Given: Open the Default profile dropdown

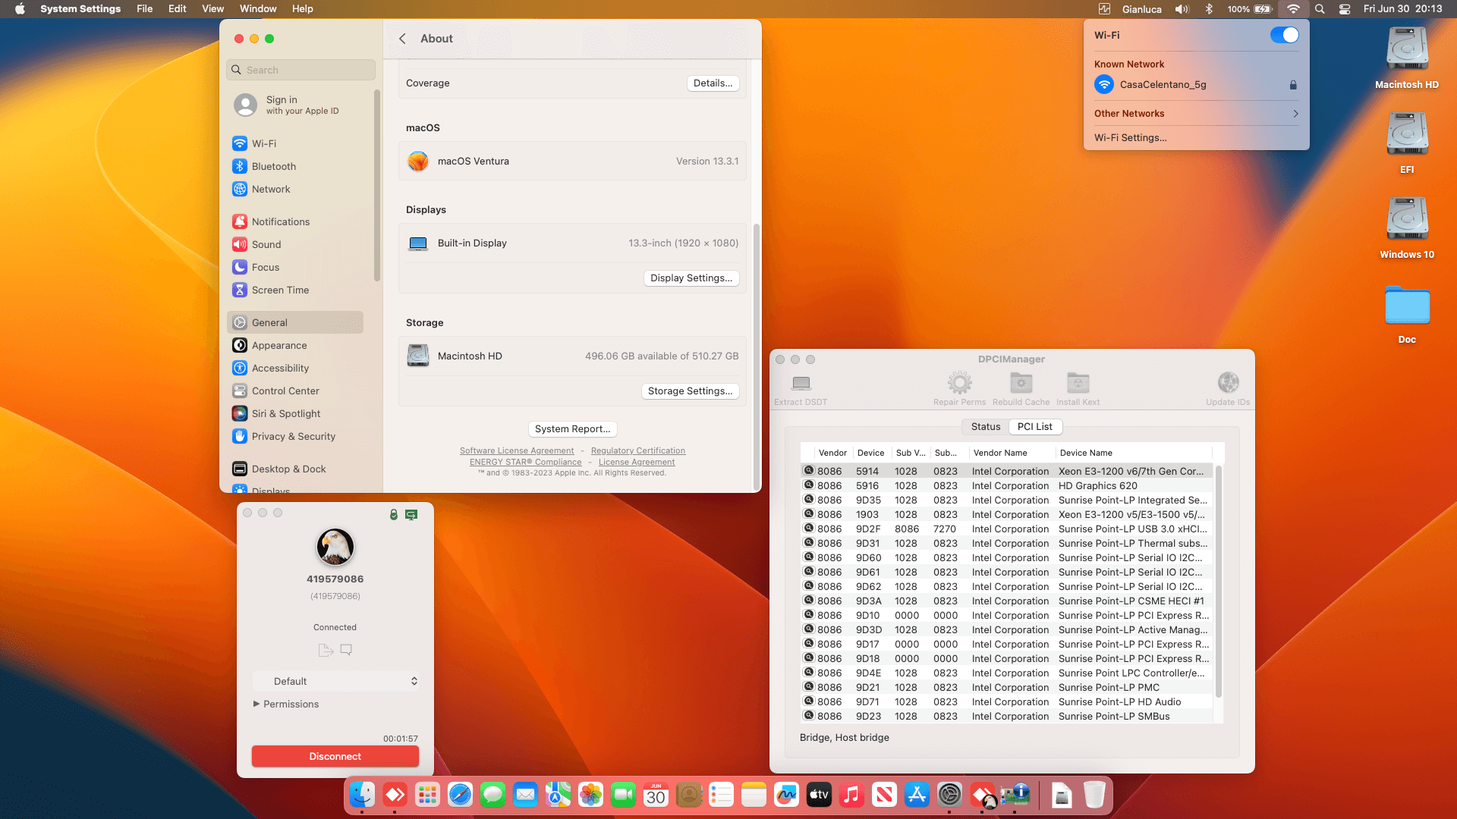Looking at the screenshot, I should pyautogui.click(x=335, y=681).
